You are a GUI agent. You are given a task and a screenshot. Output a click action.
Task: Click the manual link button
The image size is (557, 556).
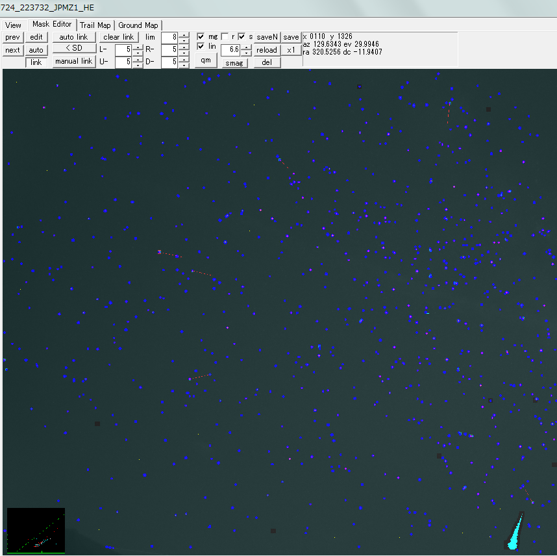(x=73, y=62)
